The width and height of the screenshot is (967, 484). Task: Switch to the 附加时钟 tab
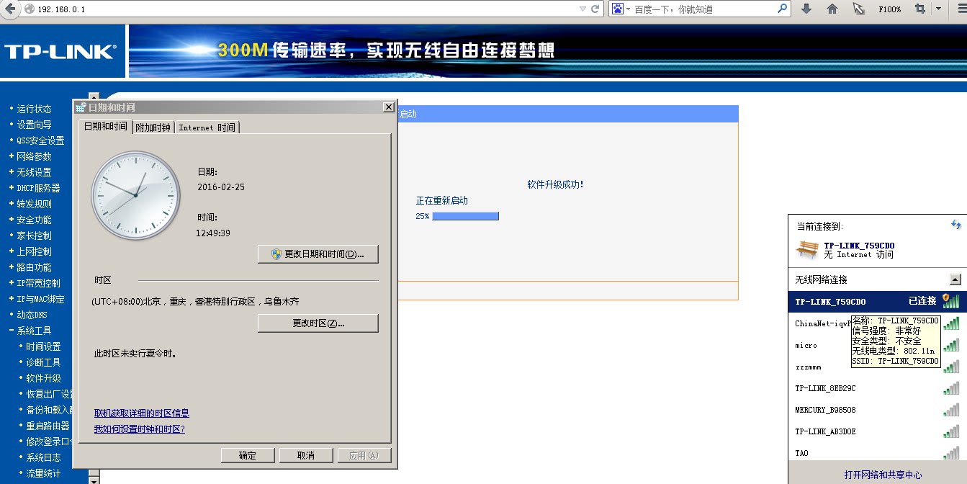point(153,127)
